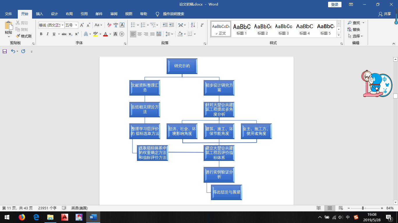Image resolution: width=398 pixels, height=223 pixels.
Task: Toggle superscript formatting
Action: point(77,34)
